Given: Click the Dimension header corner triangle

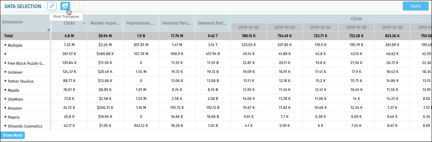Looking at the screenshot, I should tap(48, 30).
